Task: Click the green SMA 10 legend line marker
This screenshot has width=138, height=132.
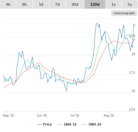Action: coord(60,124)
